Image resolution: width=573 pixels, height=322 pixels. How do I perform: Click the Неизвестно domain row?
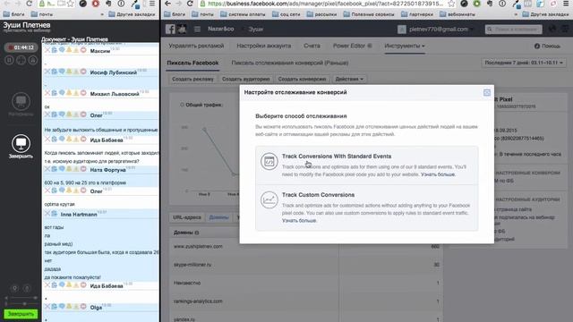click(306, 283)
